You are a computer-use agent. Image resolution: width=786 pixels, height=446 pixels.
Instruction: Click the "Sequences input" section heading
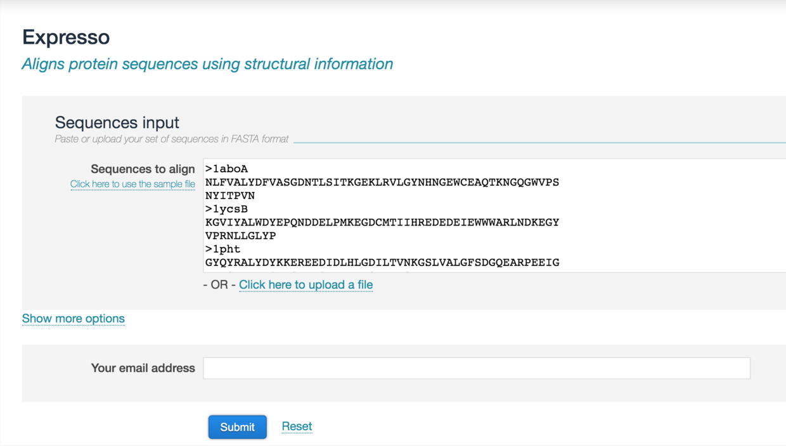117,122
